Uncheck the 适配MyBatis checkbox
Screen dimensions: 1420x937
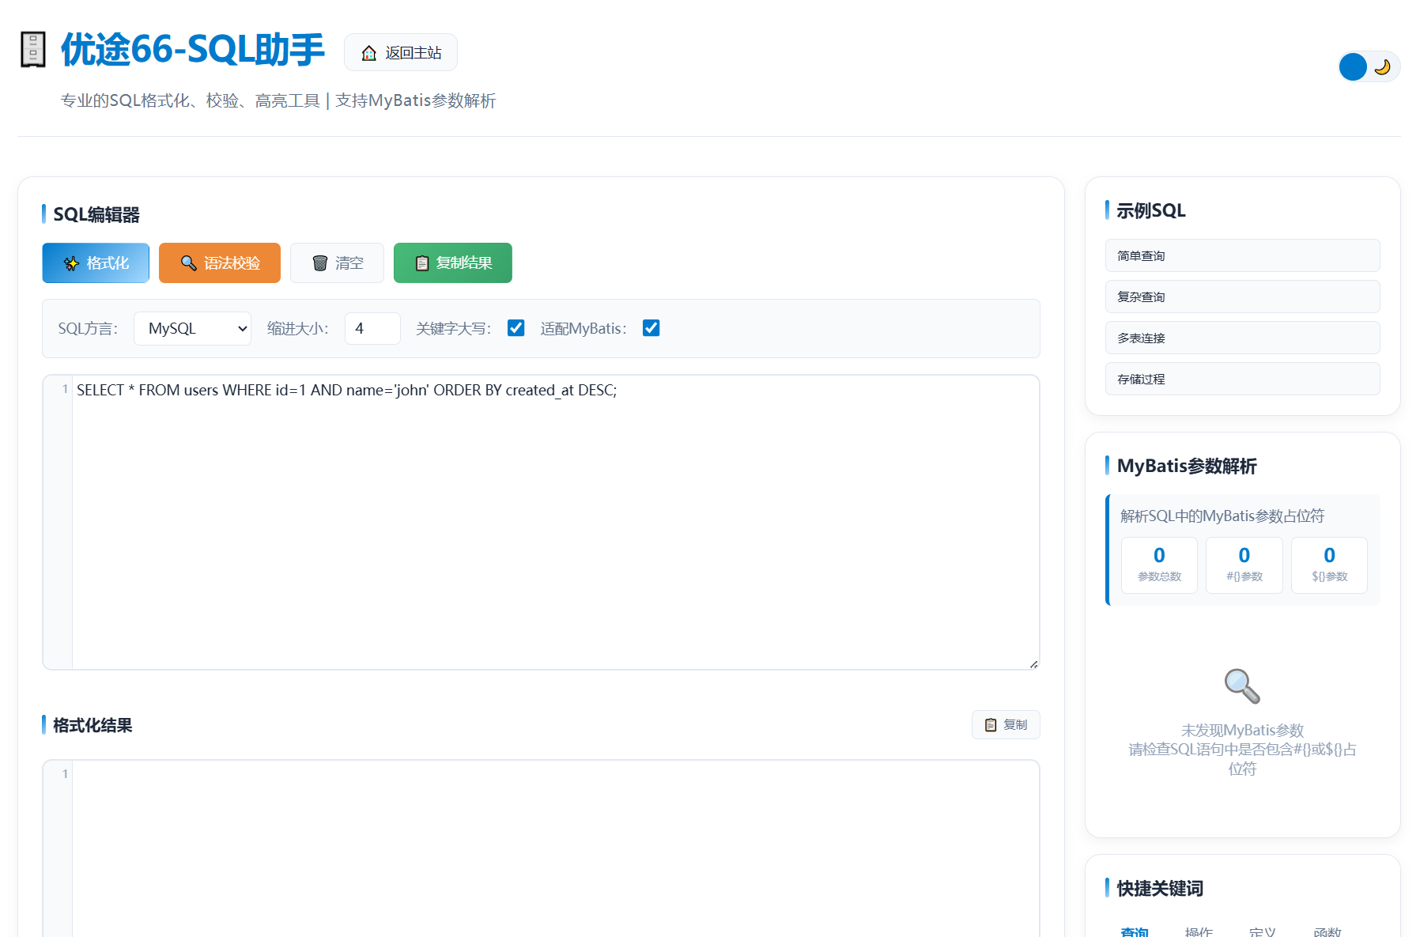pyautogui.click(x=651, y=328)
